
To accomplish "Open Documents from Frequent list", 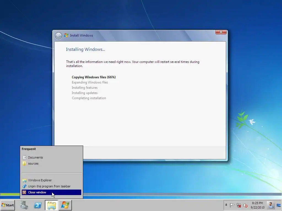I will [x=51, y=157].
